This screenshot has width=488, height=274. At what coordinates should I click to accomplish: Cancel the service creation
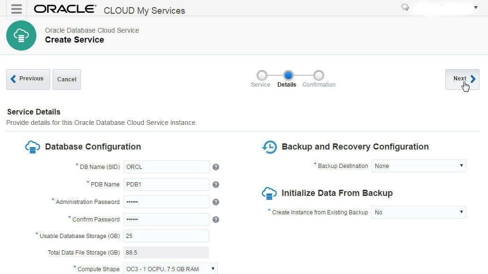[x=67, y=80]
